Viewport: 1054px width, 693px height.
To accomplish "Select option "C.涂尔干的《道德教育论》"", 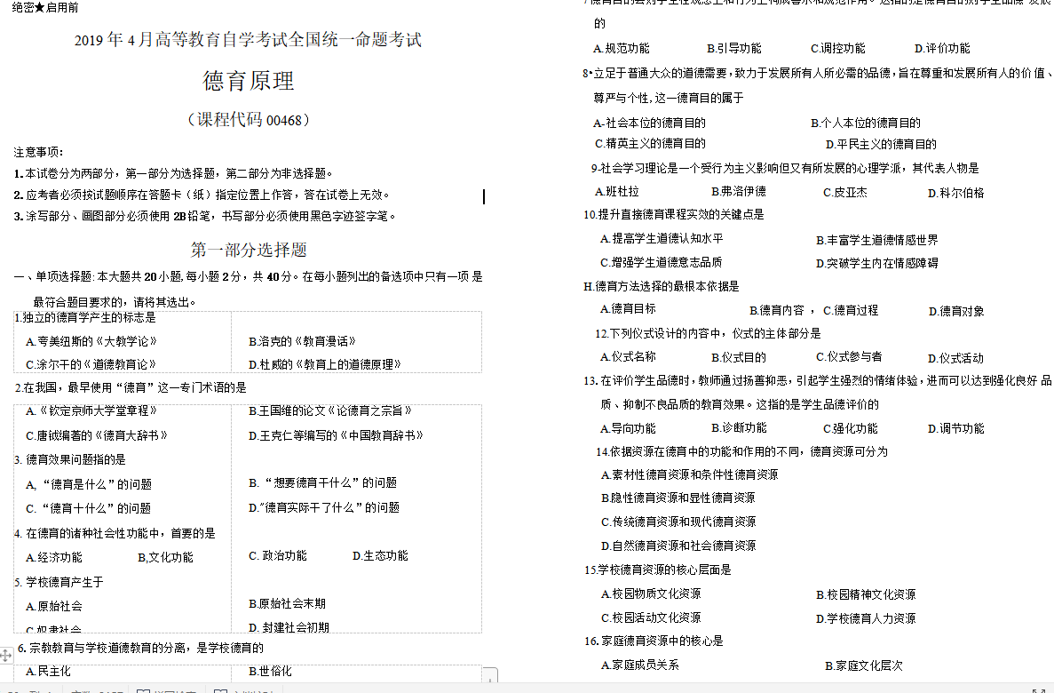I will tap(91, 364).
